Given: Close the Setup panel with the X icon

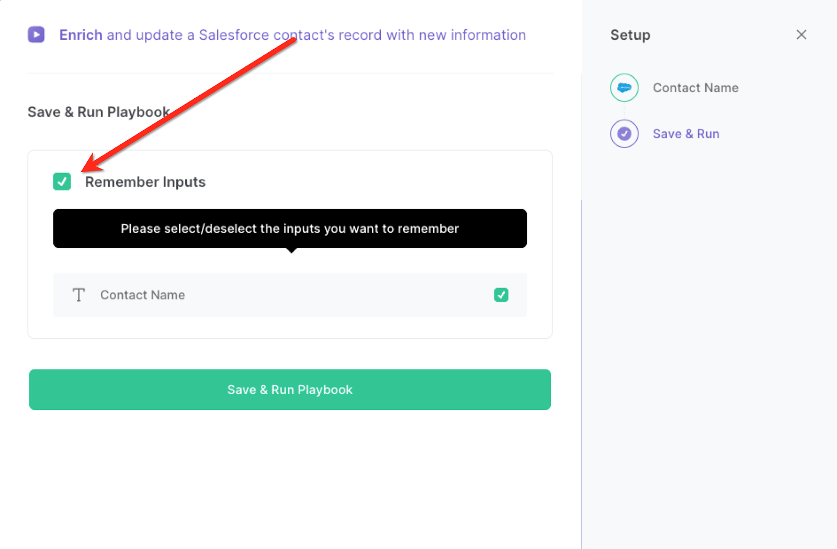Looking at the screenshot, I should click(x=801, y=35).
